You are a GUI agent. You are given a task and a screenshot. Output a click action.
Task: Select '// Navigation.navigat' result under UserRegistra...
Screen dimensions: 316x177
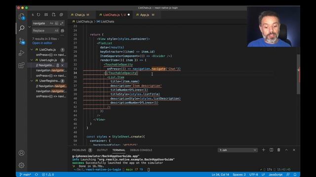tap(51, 86)
